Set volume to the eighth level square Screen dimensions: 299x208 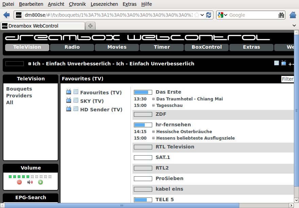point(41,177)
